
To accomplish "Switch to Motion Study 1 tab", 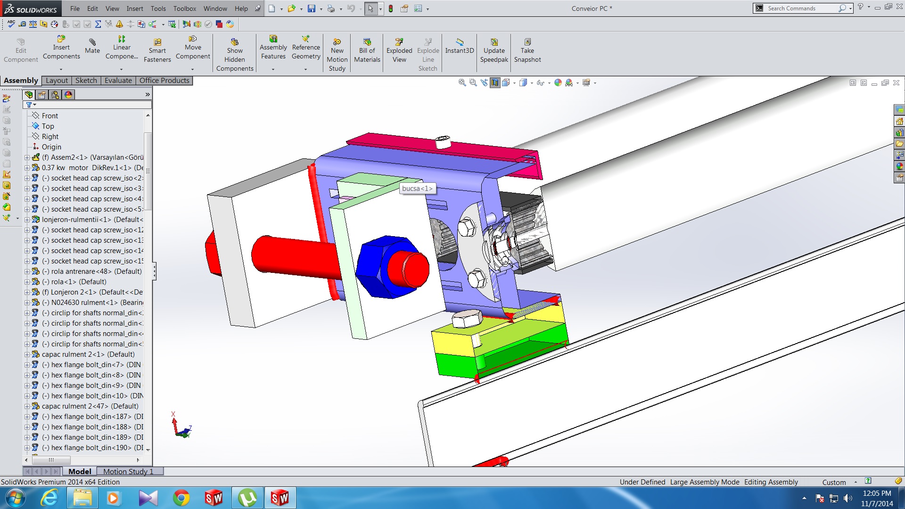I will pos(128,471).
